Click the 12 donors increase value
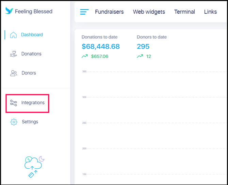228x185 pixels. click(x=149, y=56)
